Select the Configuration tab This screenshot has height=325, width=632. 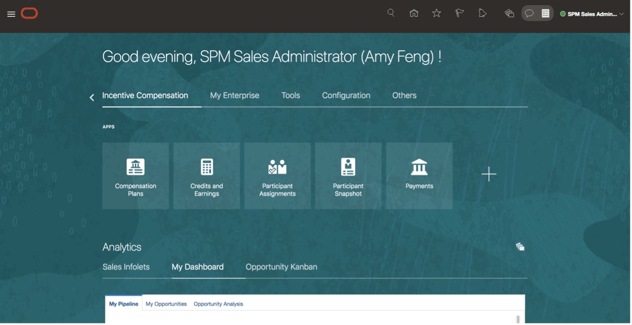pos(346,96)
